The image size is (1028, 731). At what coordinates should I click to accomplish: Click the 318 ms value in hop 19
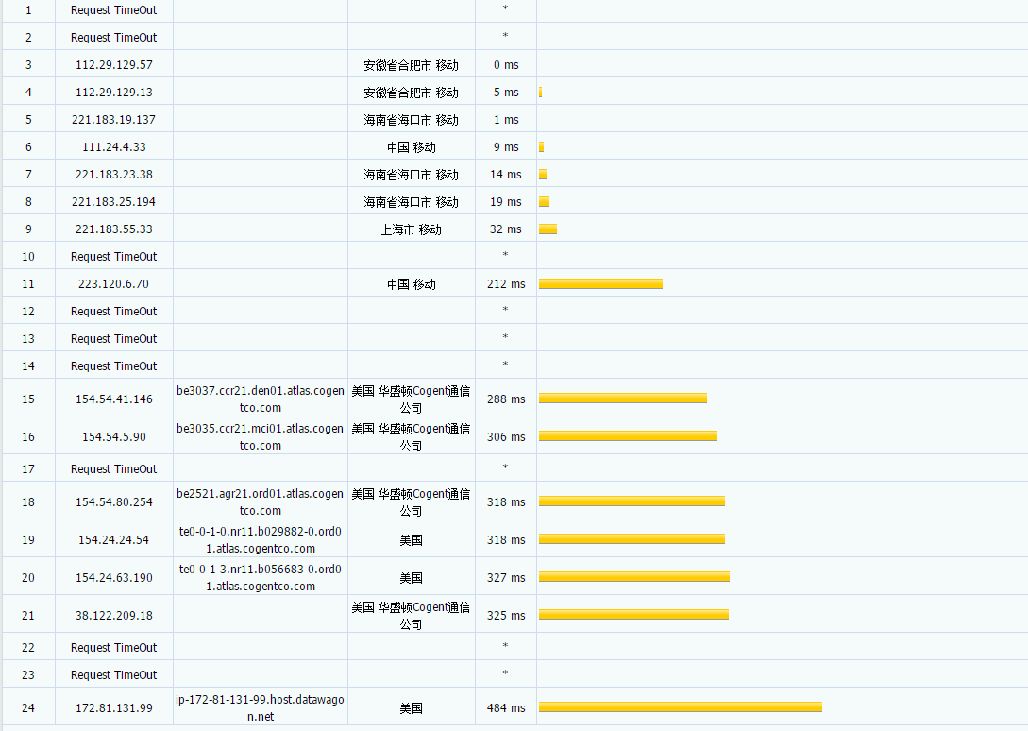pos(506,540)
